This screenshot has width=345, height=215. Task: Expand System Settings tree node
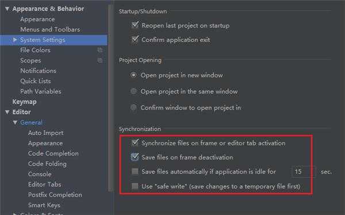point(15,40)
